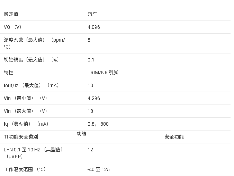
Task: Select the TRIM/NR 引脚 feature text
Action: (103, 73)
